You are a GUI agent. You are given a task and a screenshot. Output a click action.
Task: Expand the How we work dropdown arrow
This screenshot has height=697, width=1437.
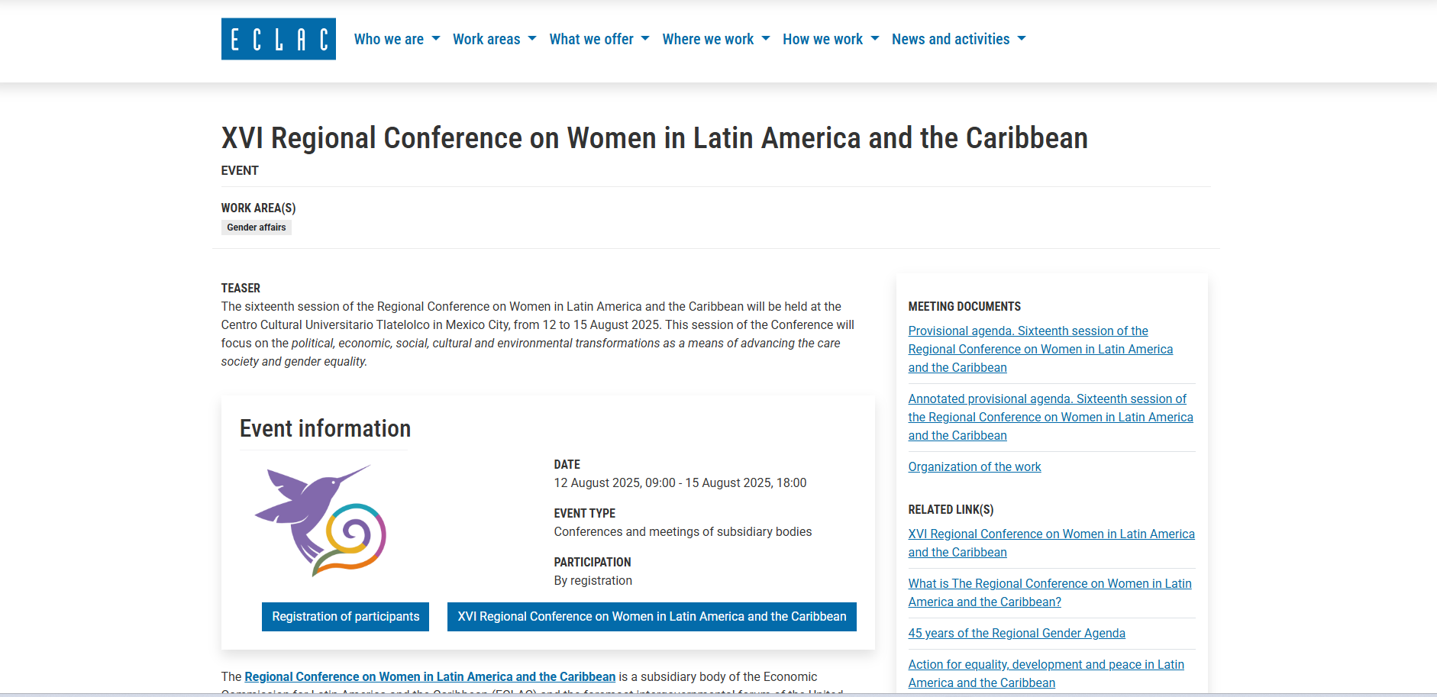875,38
